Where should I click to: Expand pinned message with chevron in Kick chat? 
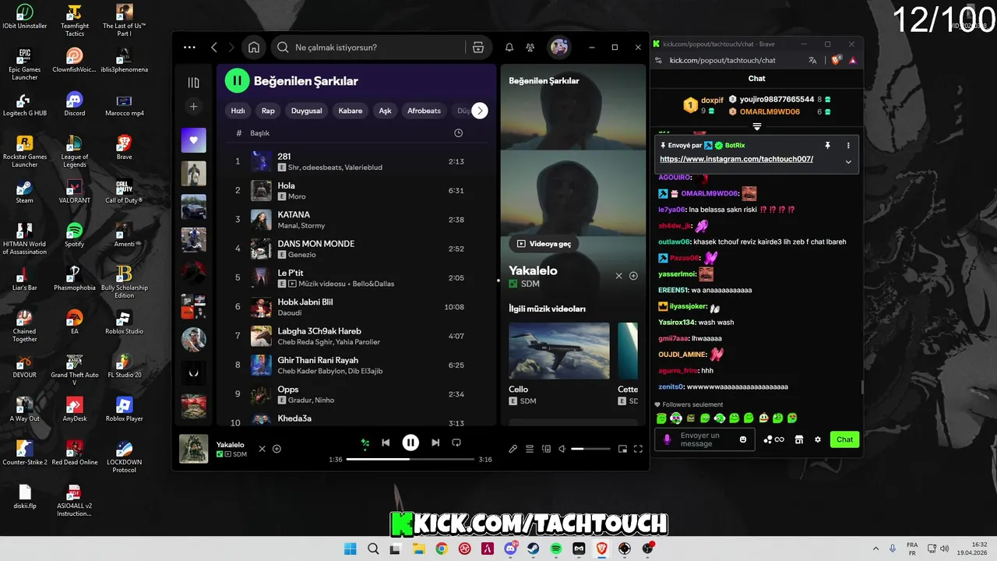click(x=848, y=162)
